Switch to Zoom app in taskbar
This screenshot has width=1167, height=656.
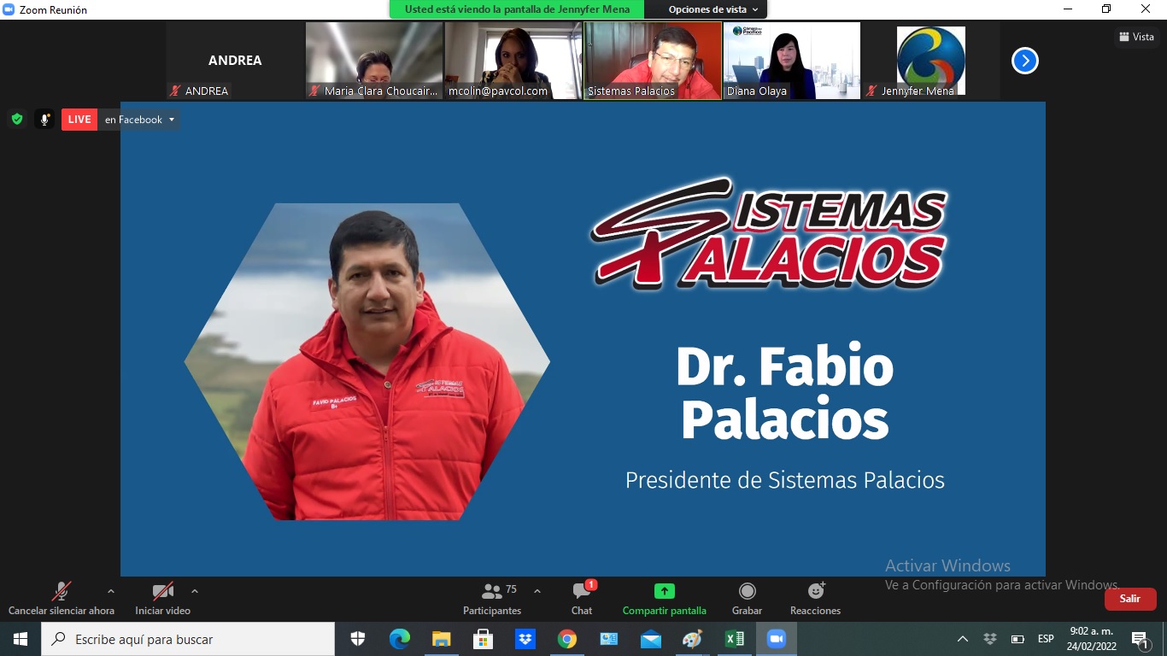pyautogui.click(x=776, y=639)
